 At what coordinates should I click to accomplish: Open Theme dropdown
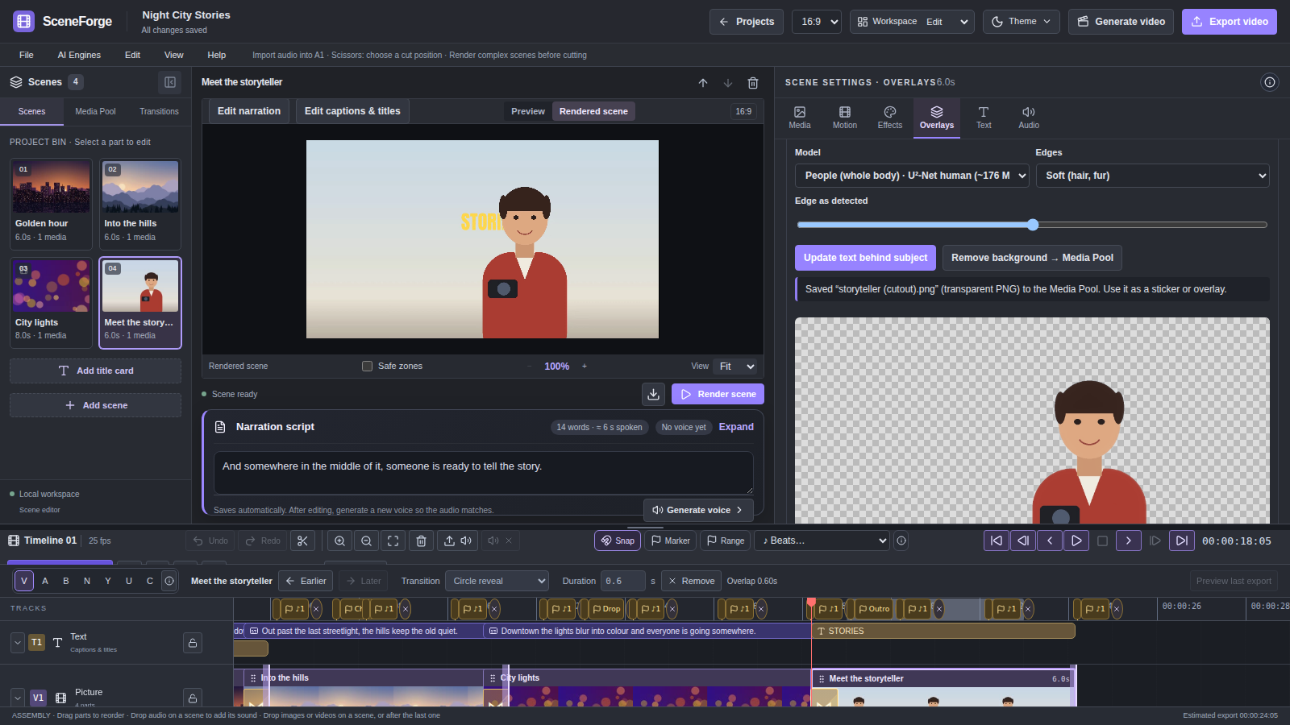click(x=1022, y=22)
